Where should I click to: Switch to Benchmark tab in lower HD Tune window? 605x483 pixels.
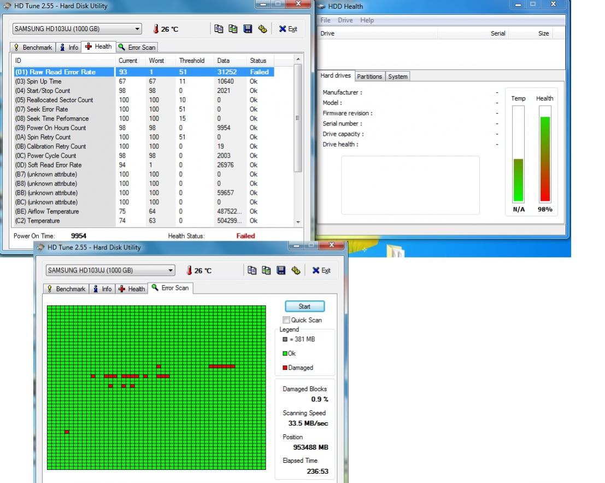66,289
